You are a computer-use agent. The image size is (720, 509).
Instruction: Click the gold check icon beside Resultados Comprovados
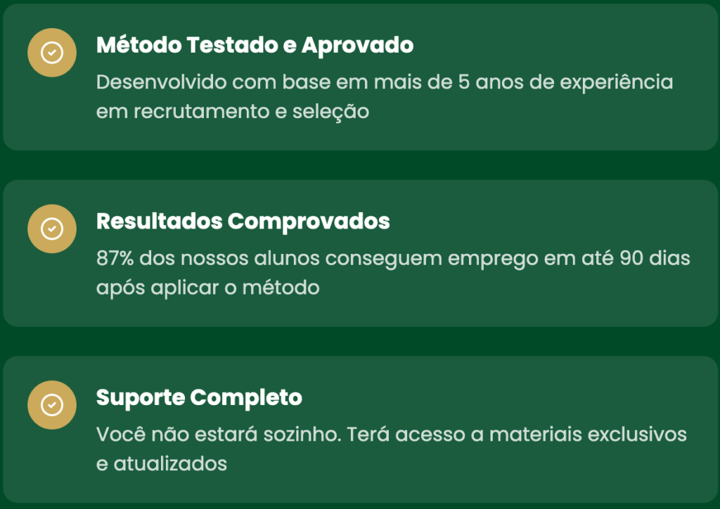click(51, 228)
